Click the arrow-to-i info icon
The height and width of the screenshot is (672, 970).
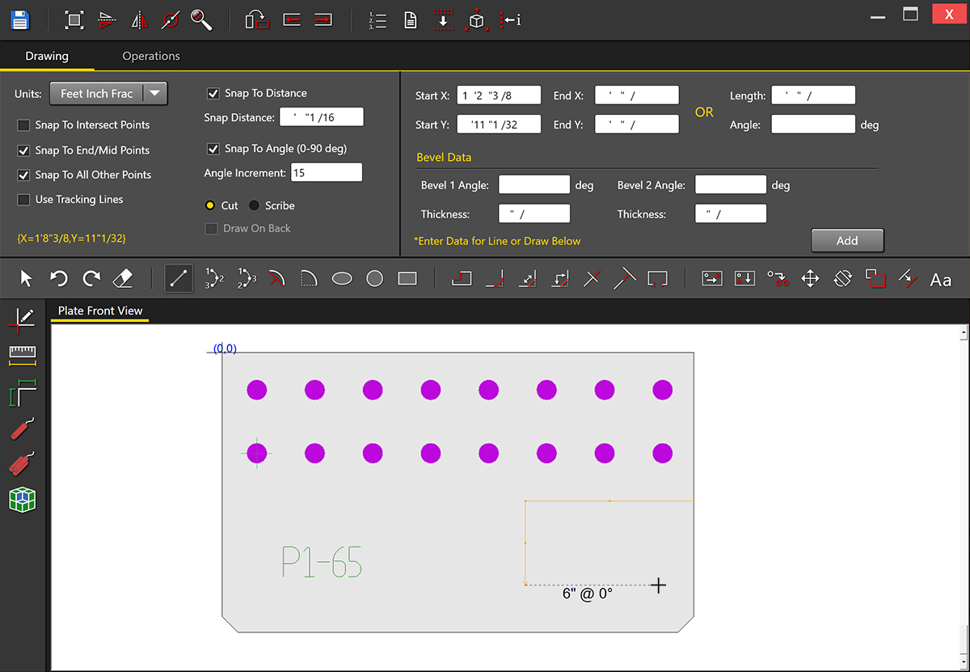pyautogui.click(x=510, y=20)
